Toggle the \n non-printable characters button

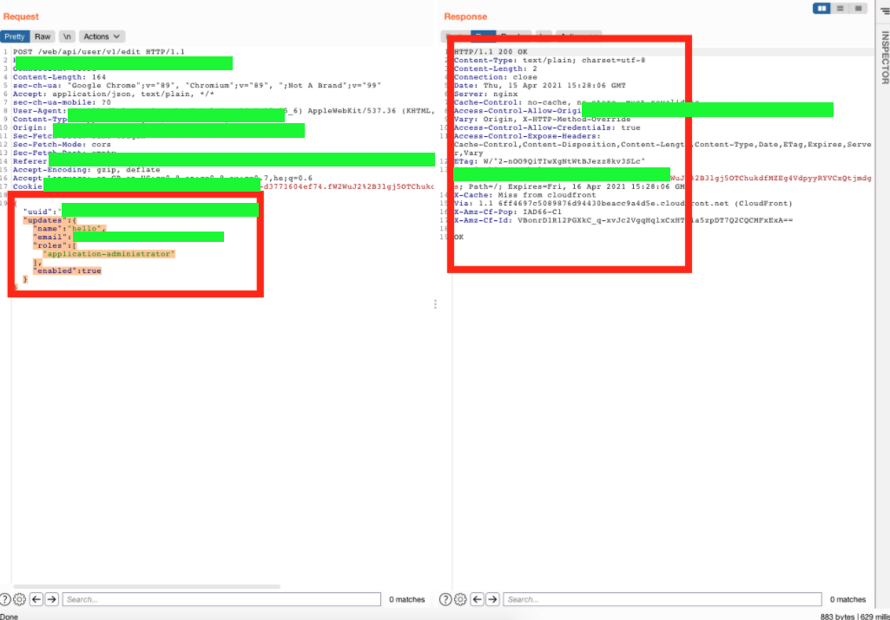(67, 36)
